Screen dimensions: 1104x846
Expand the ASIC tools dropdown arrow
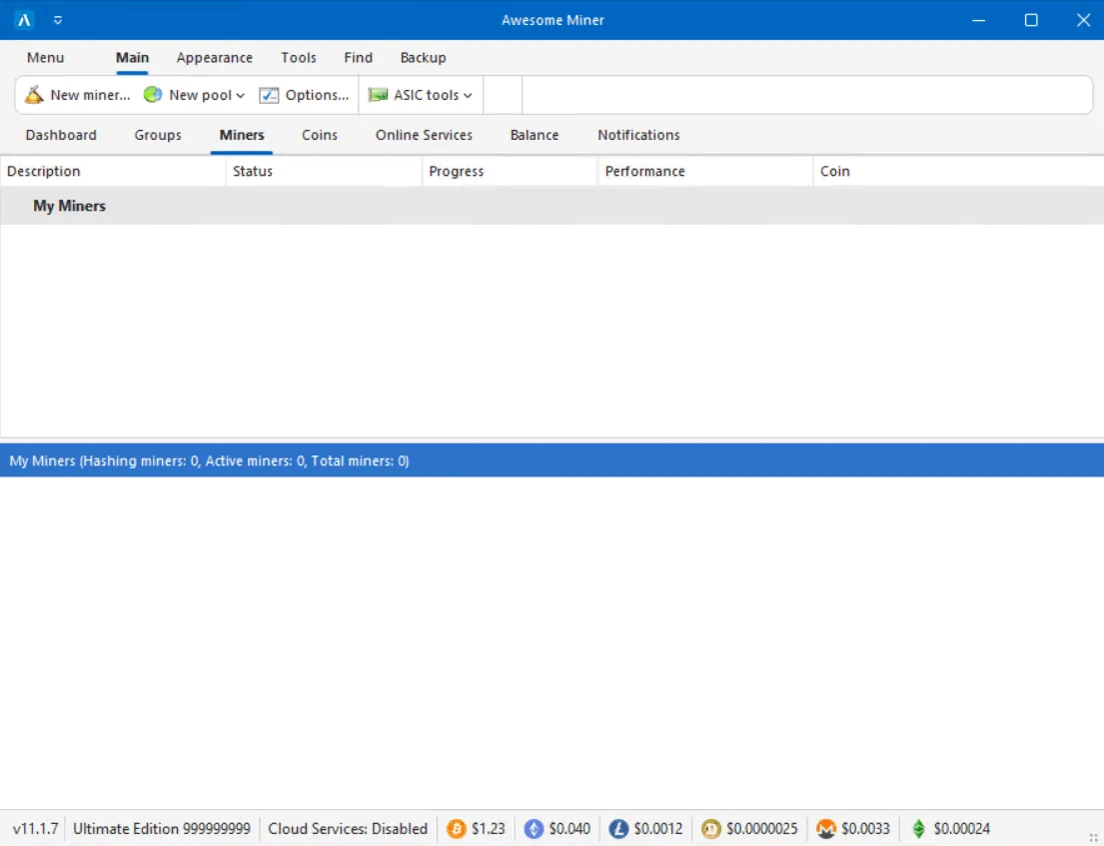[x=468, y=96]
